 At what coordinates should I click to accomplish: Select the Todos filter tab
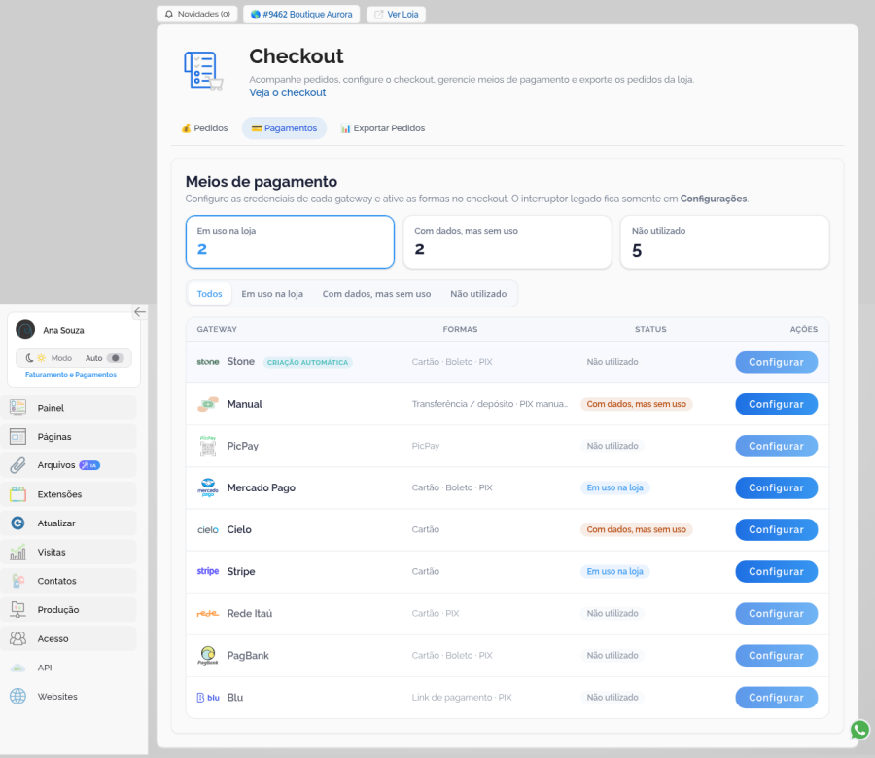pos(209,294)
